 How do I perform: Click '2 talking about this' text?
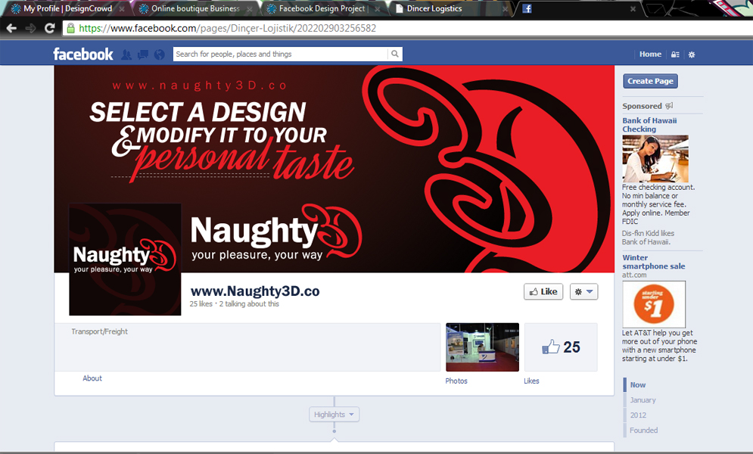249,303
